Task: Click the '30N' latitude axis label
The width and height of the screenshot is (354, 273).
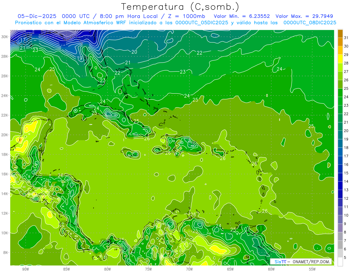Action: coord(5,37)
